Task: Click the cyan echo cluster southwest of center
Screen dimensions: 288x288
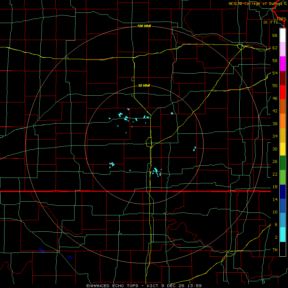Action: (x=112, y=164)
